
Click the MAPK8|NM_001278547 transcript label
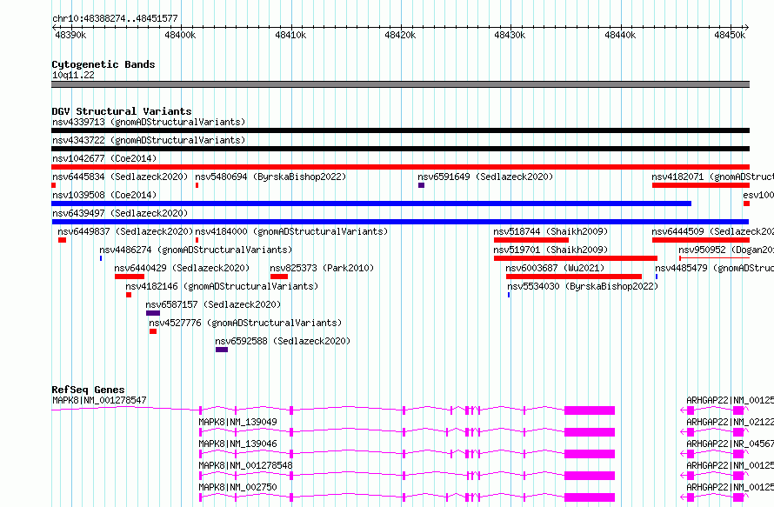99,400
